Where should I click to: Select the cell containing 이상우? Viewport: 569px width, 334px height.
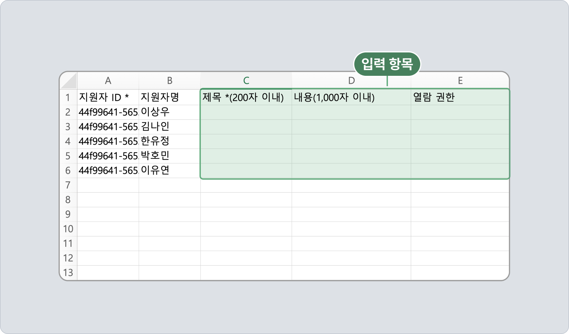click(170, 112)
